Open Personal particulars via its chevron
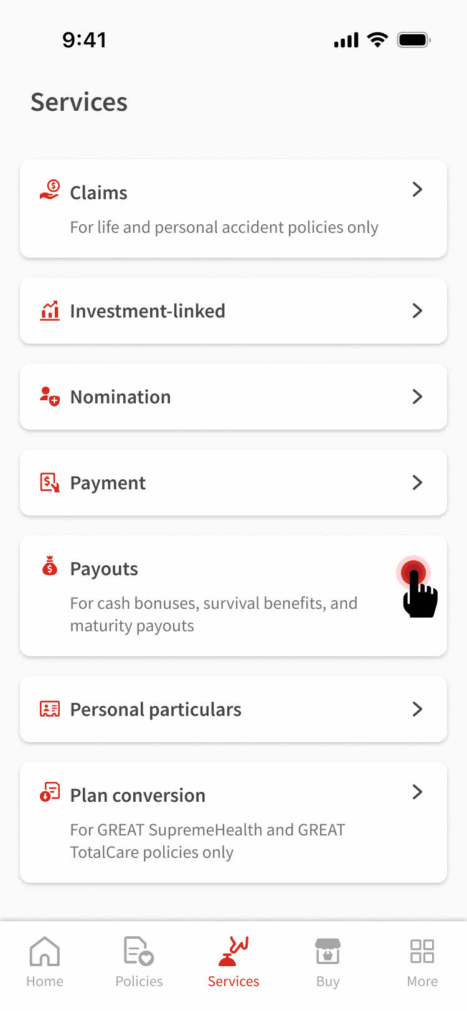This screenshot has width=467, height=1011. pyautogui.click(x=417, y=709)
